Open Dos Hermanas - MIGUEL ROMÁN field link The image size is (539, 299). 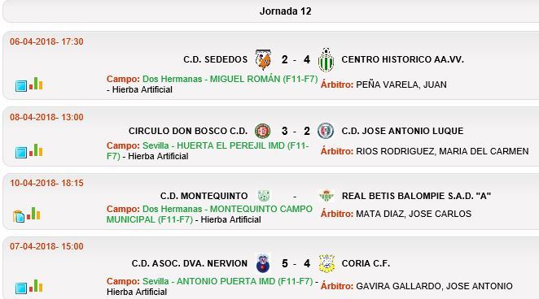click(x=230, y=79)
